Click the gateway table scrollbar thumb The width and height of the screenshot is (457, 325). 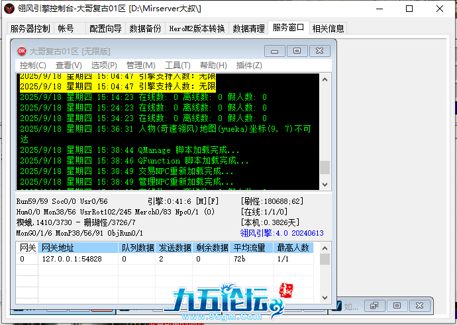(325, 259)
